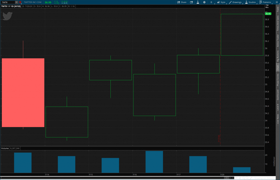The image size is (280, 180).
Task: Click the green 36.95 price bubble on axis
Action: coord(268,14)
